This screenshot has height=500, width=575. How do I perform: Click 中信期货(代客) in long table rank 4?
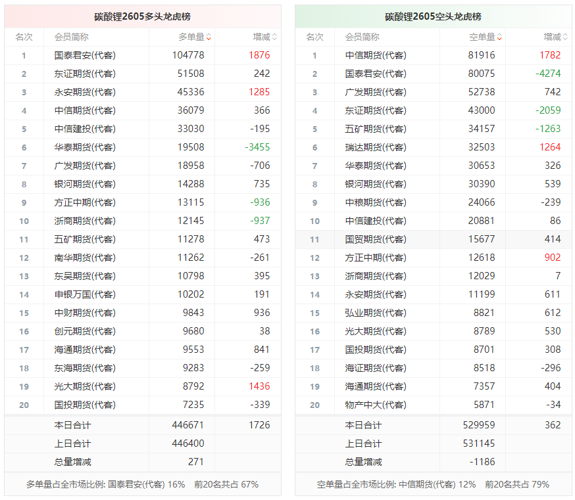85,110
